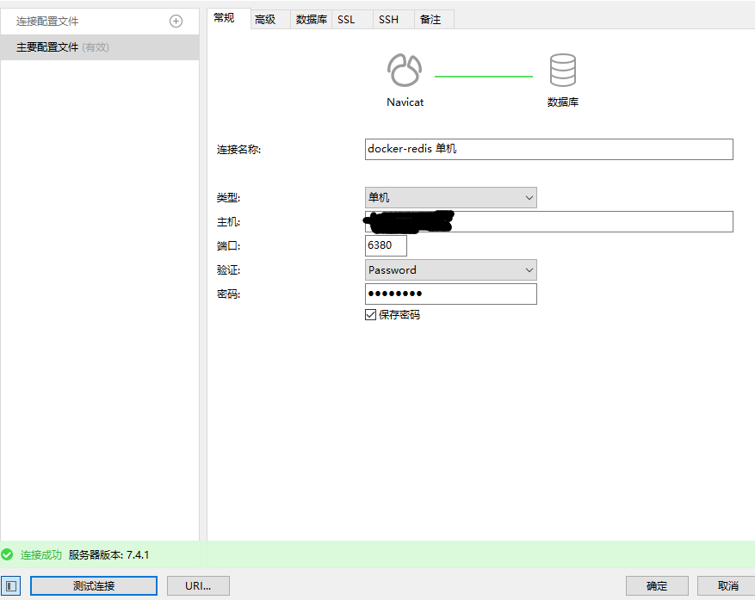This screenshot has height=600, width=755.
Task: Toggle the 保存密码 checkbox
Action: [x=371, y=315]
